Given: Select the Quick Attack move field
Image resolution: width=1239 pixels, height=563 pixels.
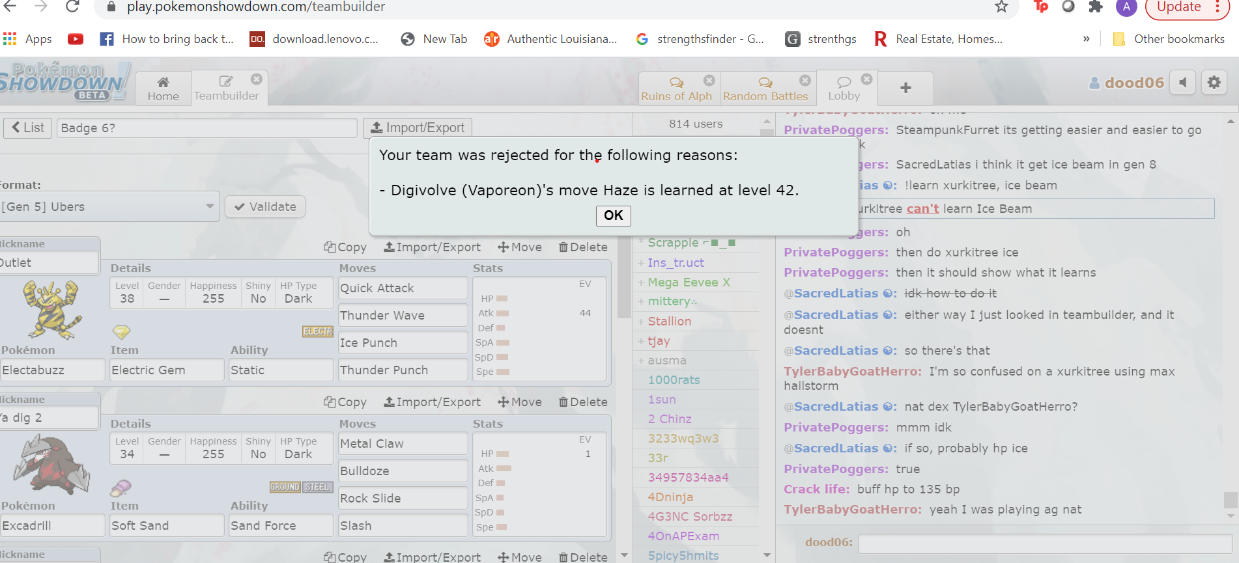Looking at the screenshot, I should 403,288.
